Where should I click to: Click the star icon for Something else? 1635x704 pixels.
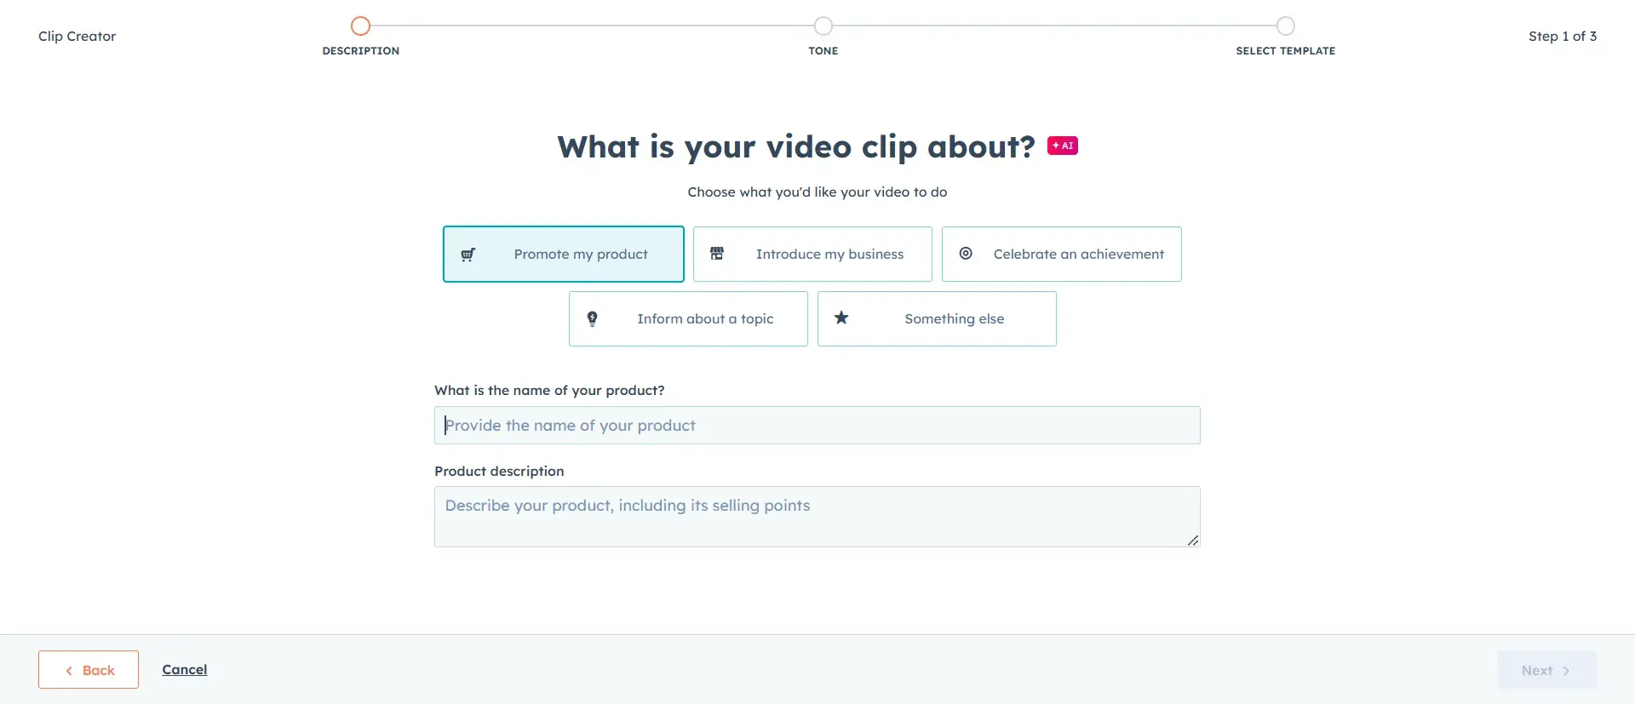click(x=841, y=318)
